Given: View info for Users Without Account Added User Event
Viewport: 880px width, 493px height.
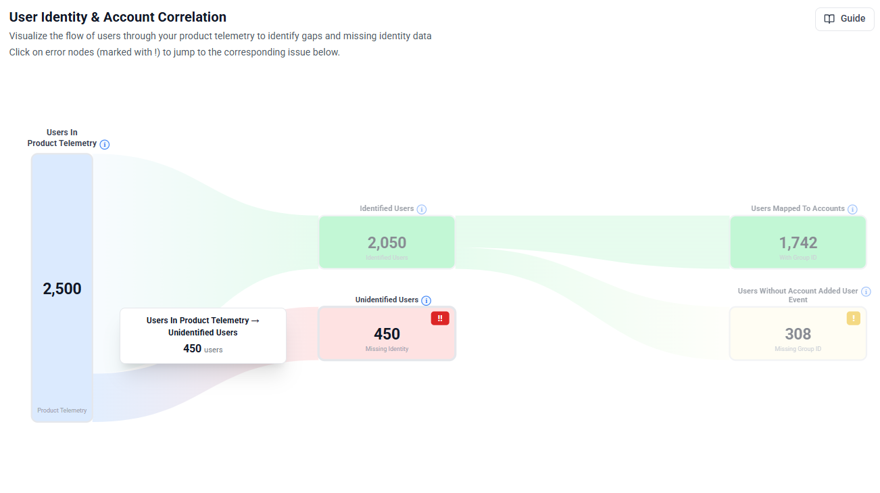Looking at the screenshot, I should [866, 291].
